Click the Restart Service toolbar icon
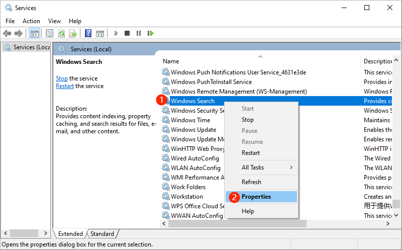402x250 pixels. (150, 33)
